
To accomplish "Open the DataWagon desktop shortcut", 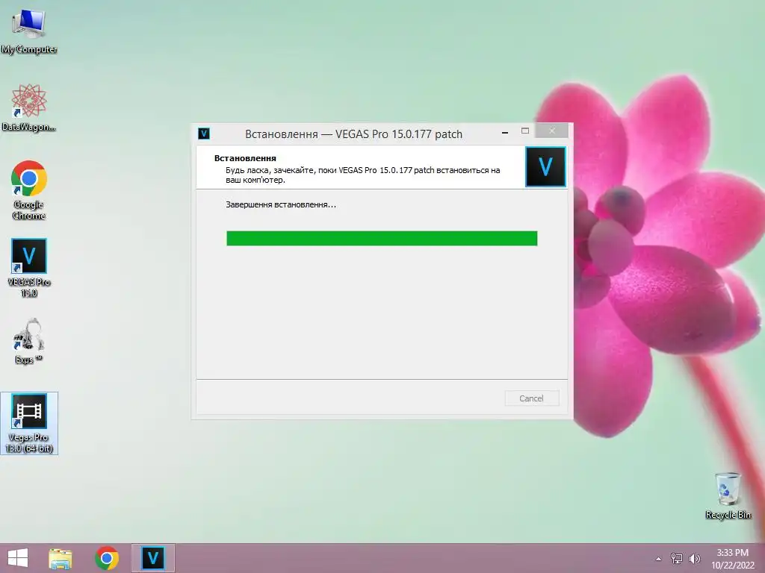I will click(x=29, y=107).
